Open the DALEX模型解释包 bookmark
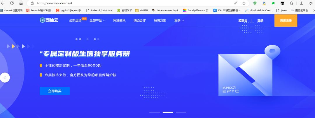The width and height of the screenshot is (315, 118). click(x=228, y=10)
